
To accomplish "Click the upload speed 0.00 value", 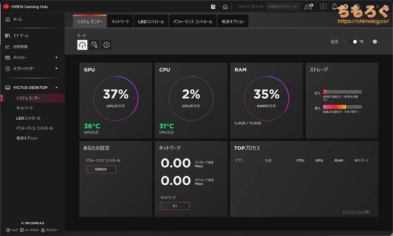I will pyautogui.click(x=176, y=163).
